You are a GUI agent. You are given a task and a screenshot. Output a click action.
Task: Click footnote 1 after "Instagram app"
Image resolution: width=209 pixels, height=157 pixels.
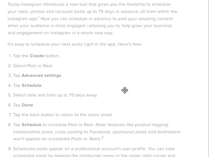click(39, 18)
